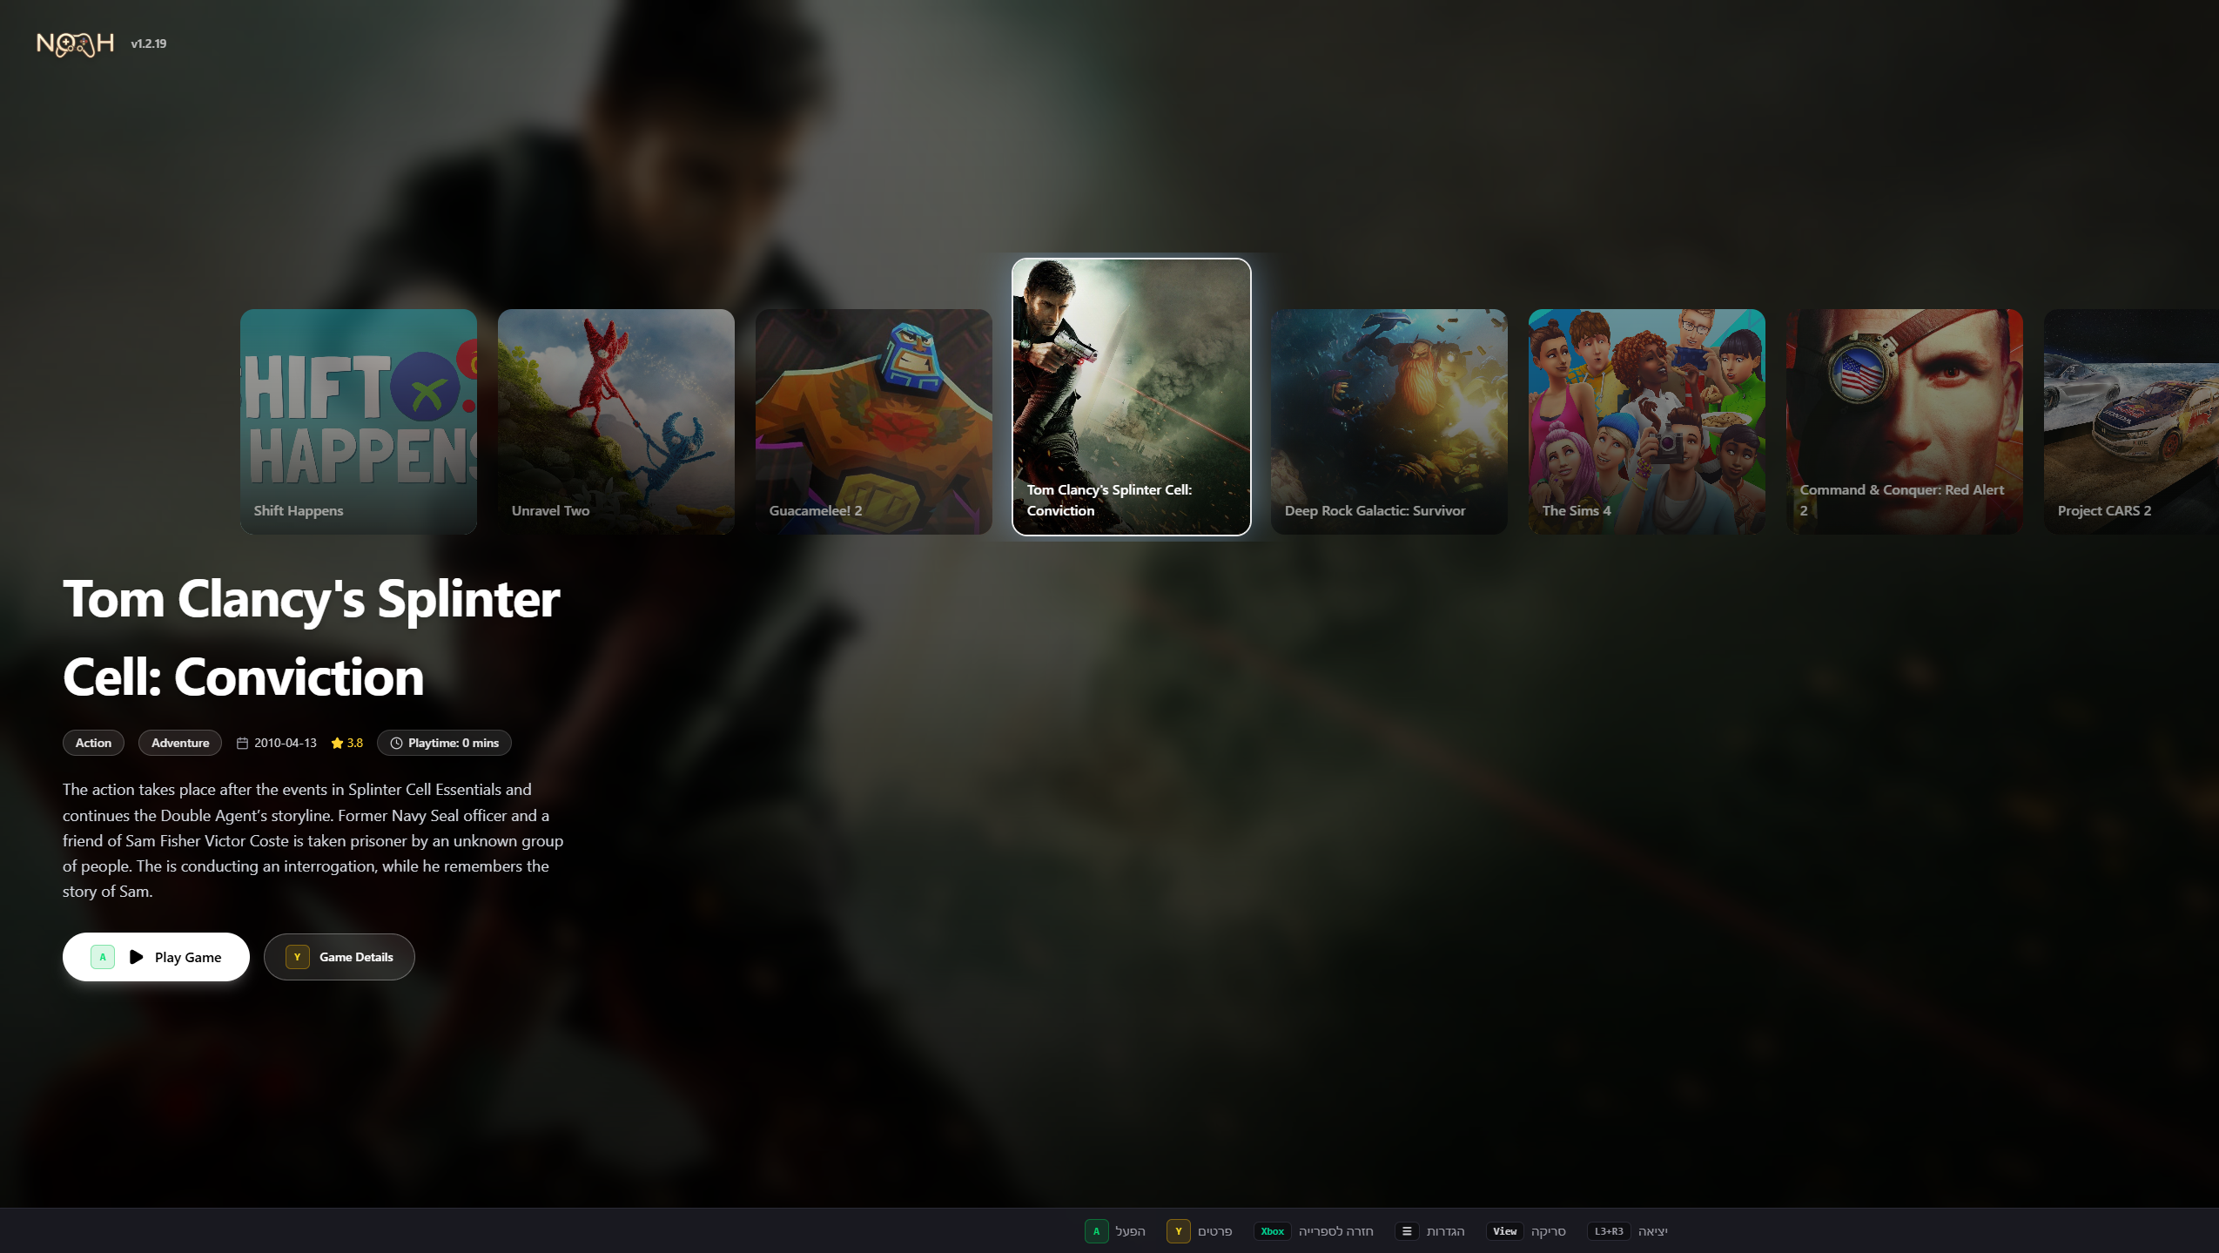This screenshot has height=1253, width=2219.
Task: Click the 3.8 rating value
Action: coord(355,743)
